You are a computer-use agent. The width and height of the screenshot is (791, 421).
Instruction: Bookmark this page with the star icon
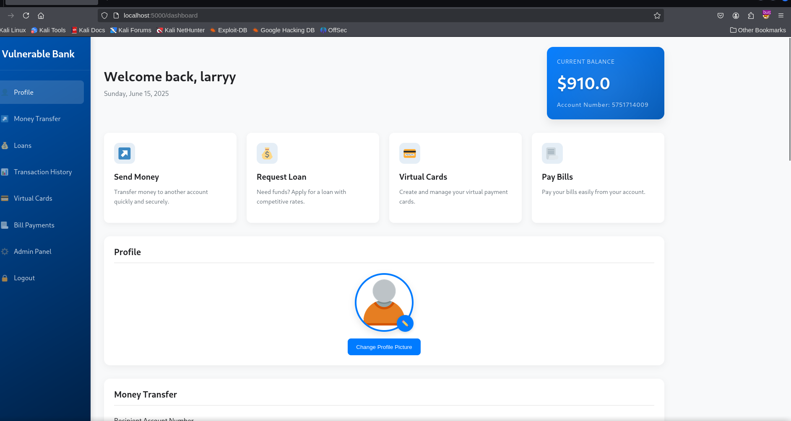coord(657,15)
